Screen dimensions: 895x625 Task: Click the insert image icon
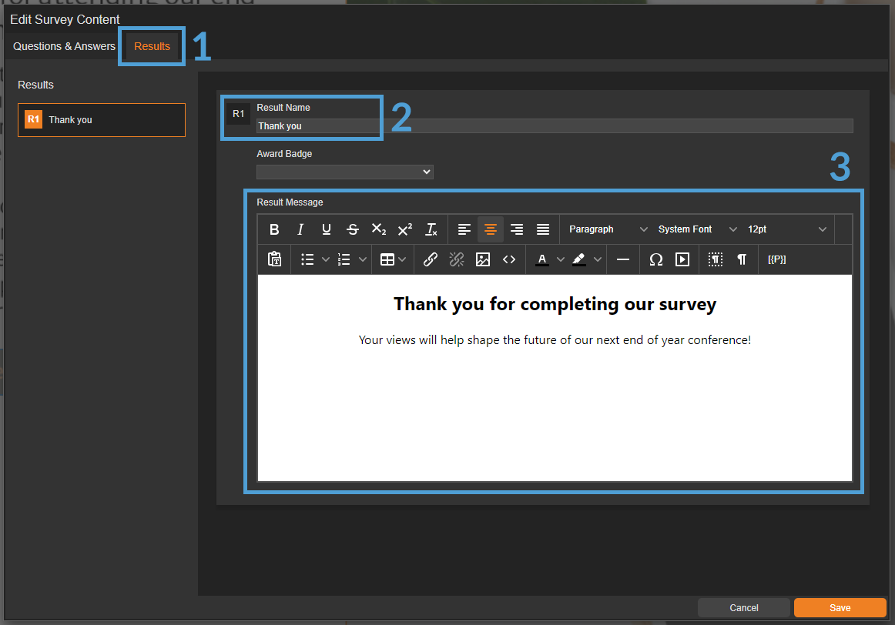[x=483, y=260]
